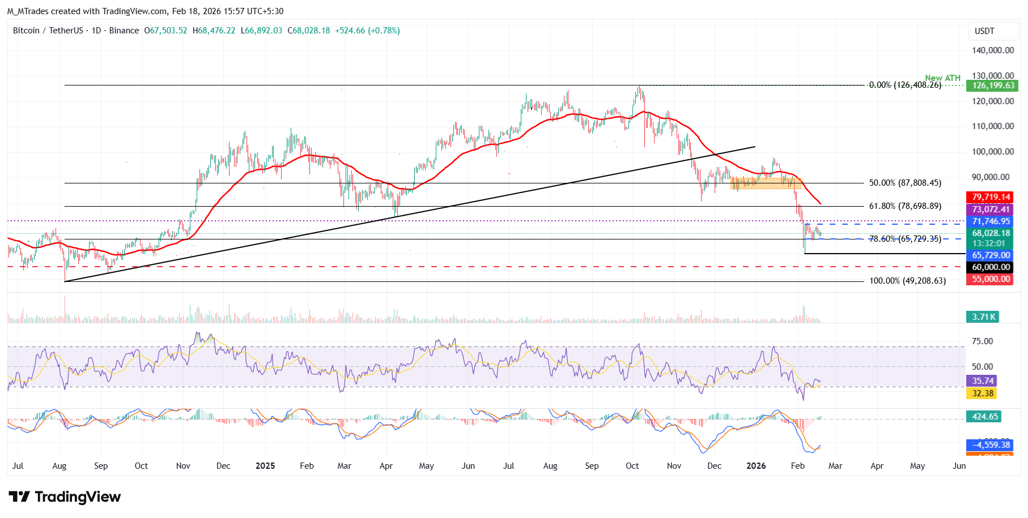Image resolution: width=1028 pixels, height=518 pixels.
Task: Click the New ATH label
Action: coord(942,78)
